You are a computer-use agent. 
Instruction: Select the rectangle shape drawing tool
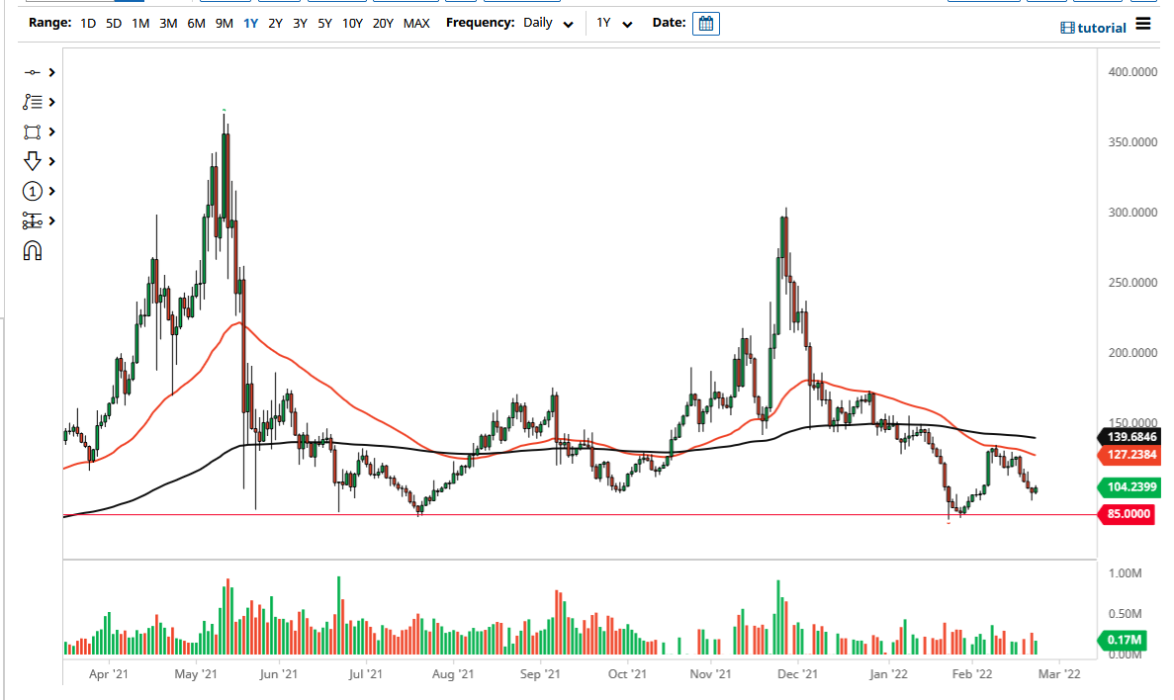click(x=30, y=131)
